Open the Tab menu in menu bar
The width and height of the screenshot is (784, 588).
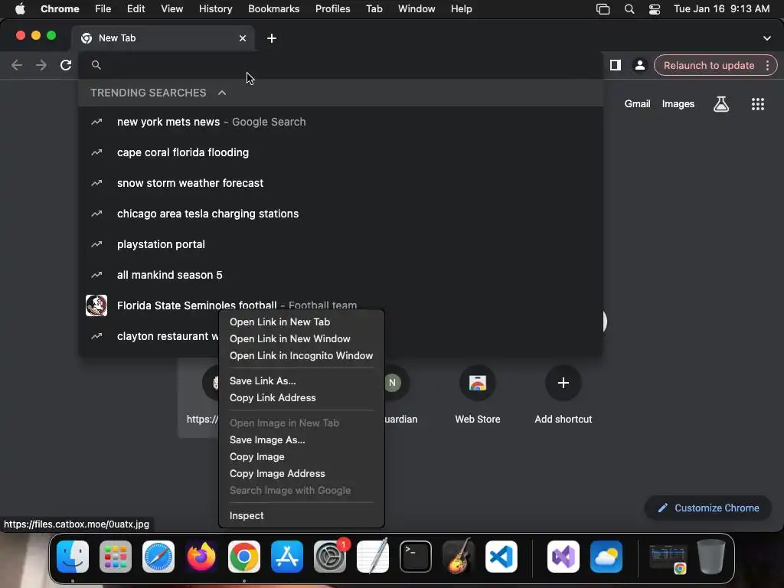[374, 9]
